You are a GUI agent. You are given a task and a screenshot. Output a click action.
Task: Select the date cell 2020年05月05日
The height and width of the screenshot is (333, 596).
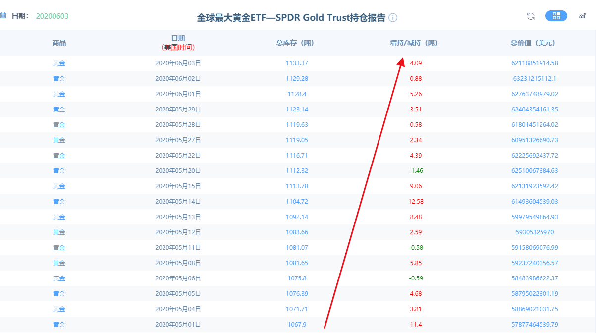pos(178,294)
